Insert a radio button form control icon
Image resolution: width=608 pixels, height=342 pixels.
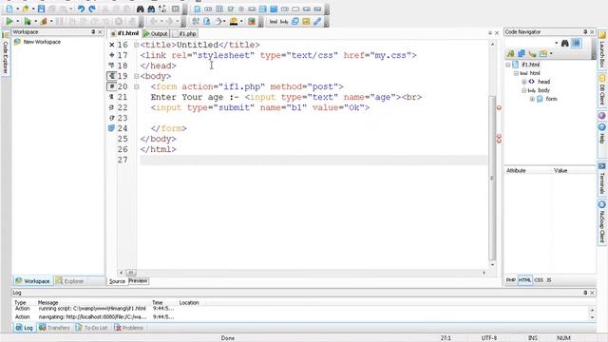[x=241, y=9]
